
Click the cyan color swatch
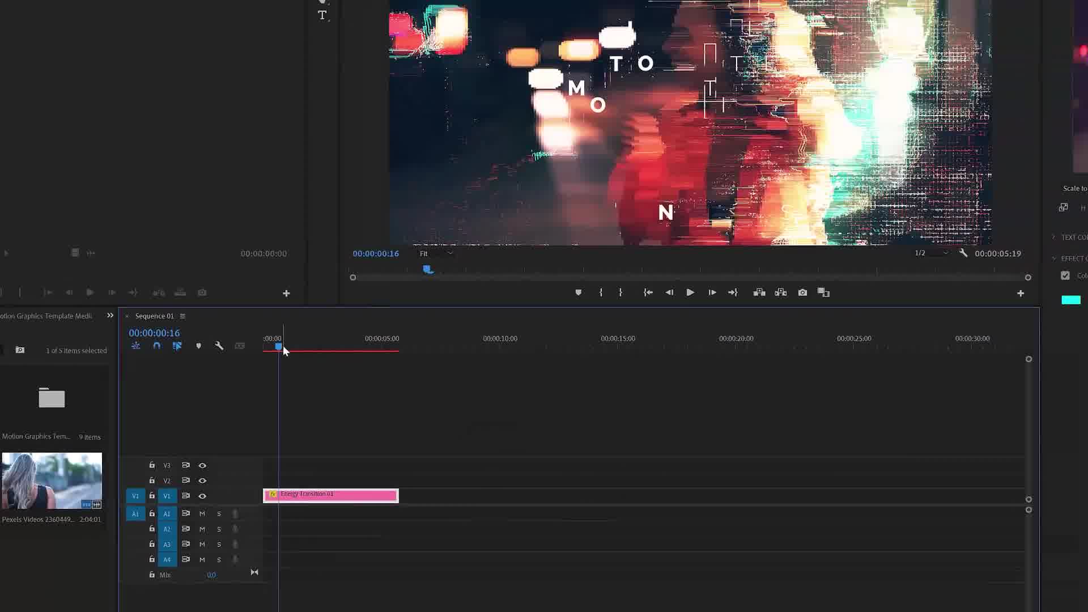coord(1071,300)
